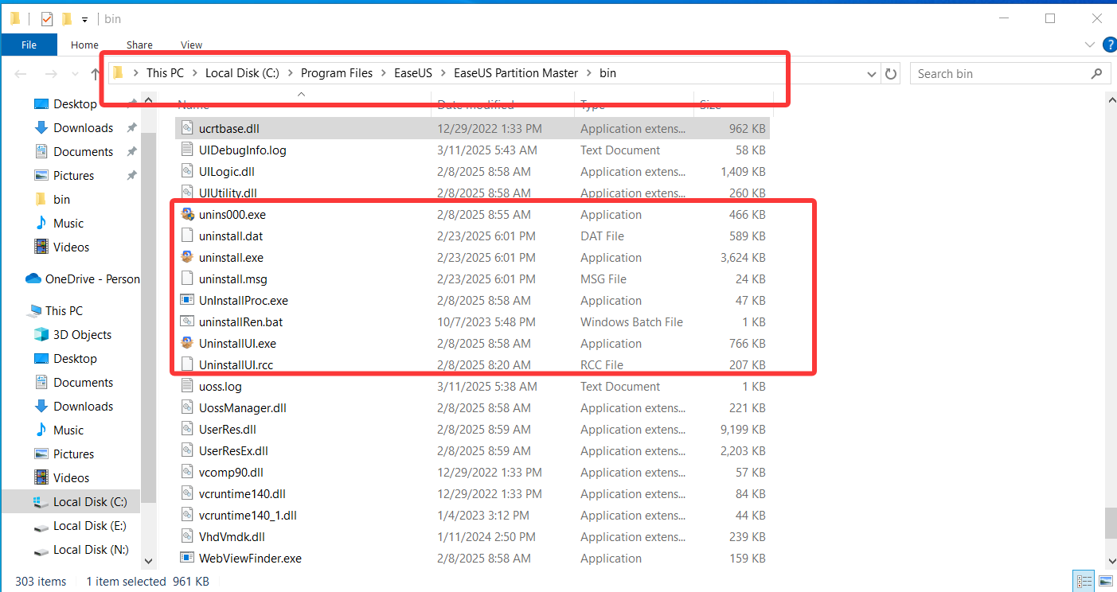
Task: Click the navigation pane vertical scrollbar
Action: [x=149, y=318]
